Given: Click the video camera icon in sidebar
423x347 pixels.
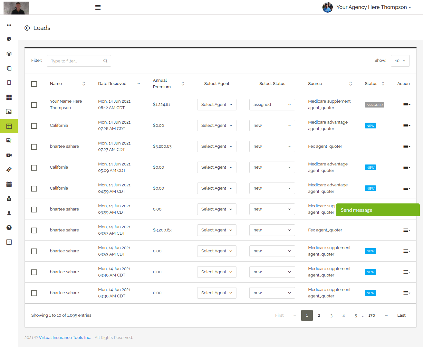Looking at the screenshot, I should click(x=9, y=155).
